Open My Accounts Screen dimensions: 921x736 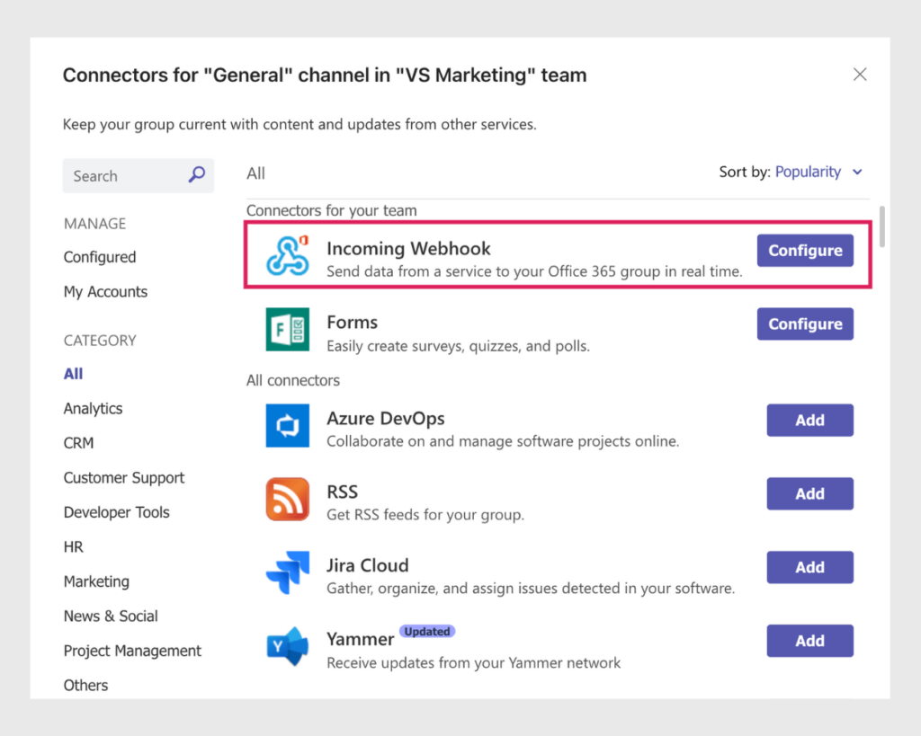coord(106,292)
